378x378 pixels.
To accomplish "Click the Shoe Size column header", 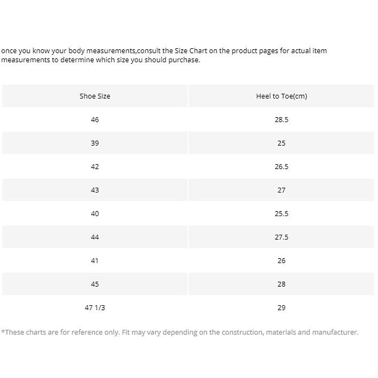I will 95,96.
